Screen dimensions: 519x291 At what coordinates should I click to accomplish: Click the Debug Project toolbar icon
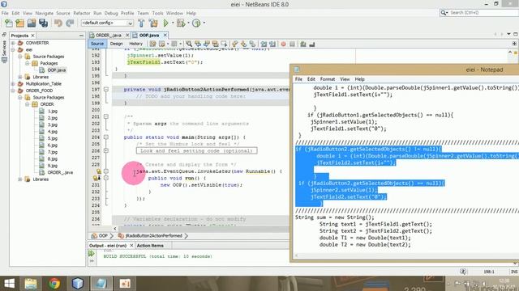point(181,23)
